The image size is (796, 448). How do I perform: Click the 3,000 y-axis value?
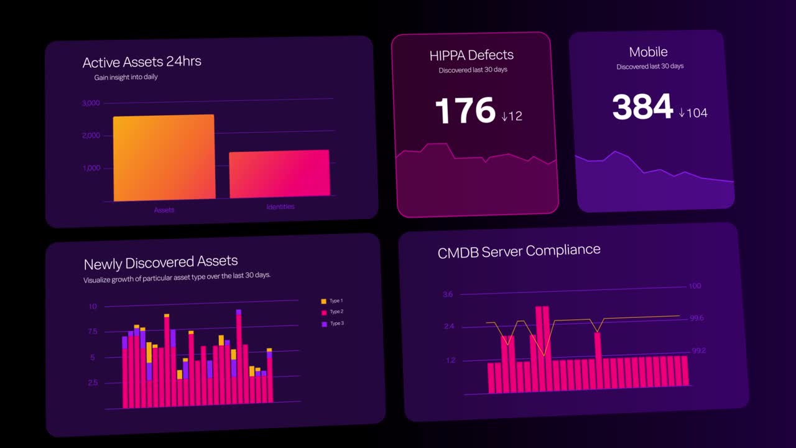(91, 103)
